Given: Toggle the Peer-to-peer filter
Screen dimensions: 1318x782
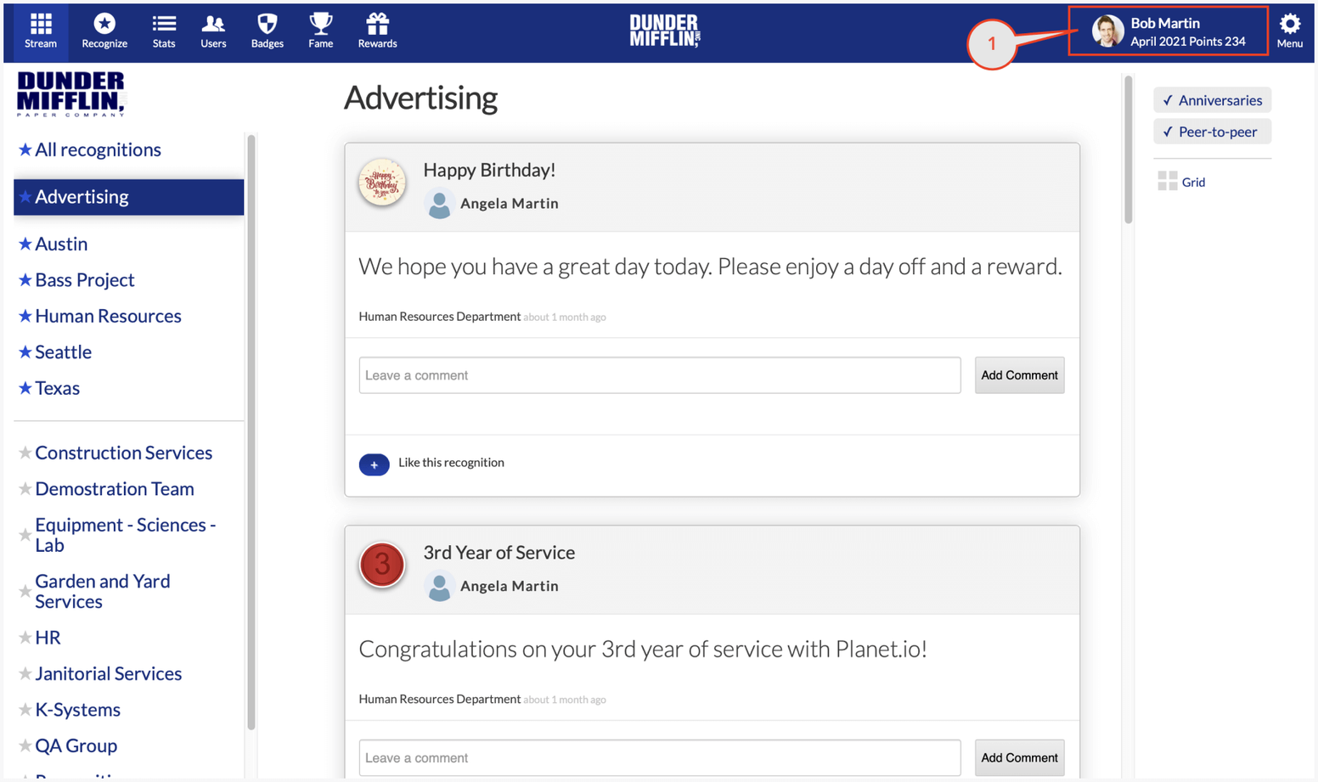Looking at the screenshot, I should pos(1212,132).
